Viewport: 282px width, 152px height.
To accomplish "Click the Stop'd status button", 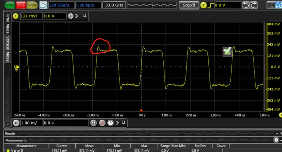I will pos(189,5).
